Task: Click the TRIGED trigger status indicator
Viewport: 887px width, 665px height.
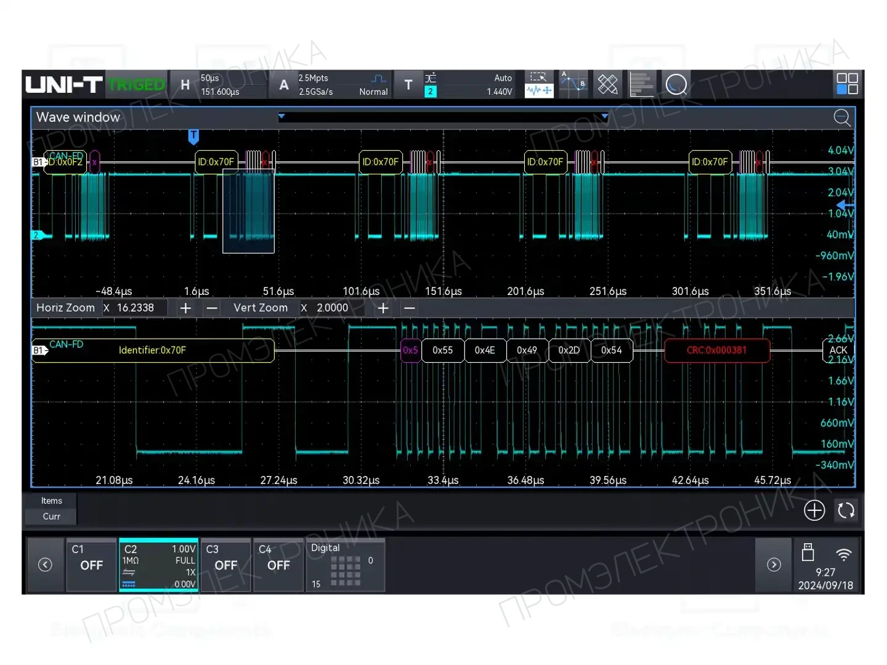Action: (137, 84)
